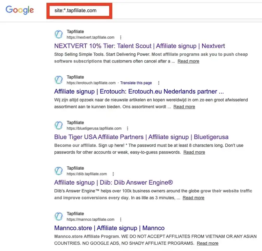Open the three-dot menu for mannco.tapfiliate.com
Viewport: 262px width, 251px height.
tap(121, 220)
